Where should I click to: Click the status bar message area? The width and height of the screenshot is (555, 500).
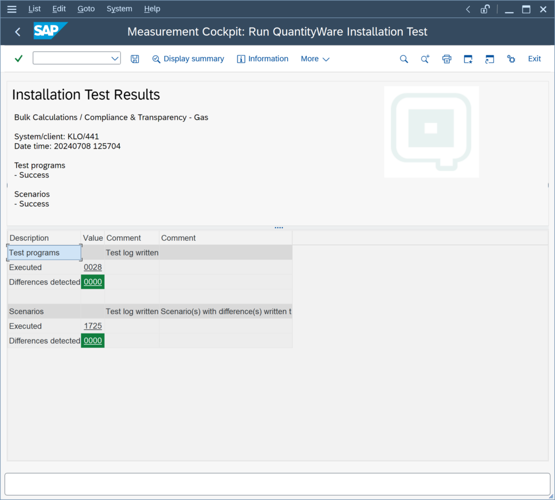[277, 484]
